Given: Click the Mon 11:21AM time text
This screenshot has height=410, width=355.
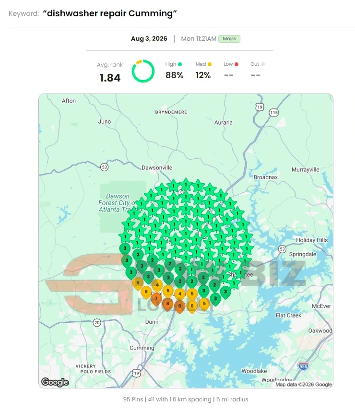Looking at the screenshot, I should pos(199,39).
